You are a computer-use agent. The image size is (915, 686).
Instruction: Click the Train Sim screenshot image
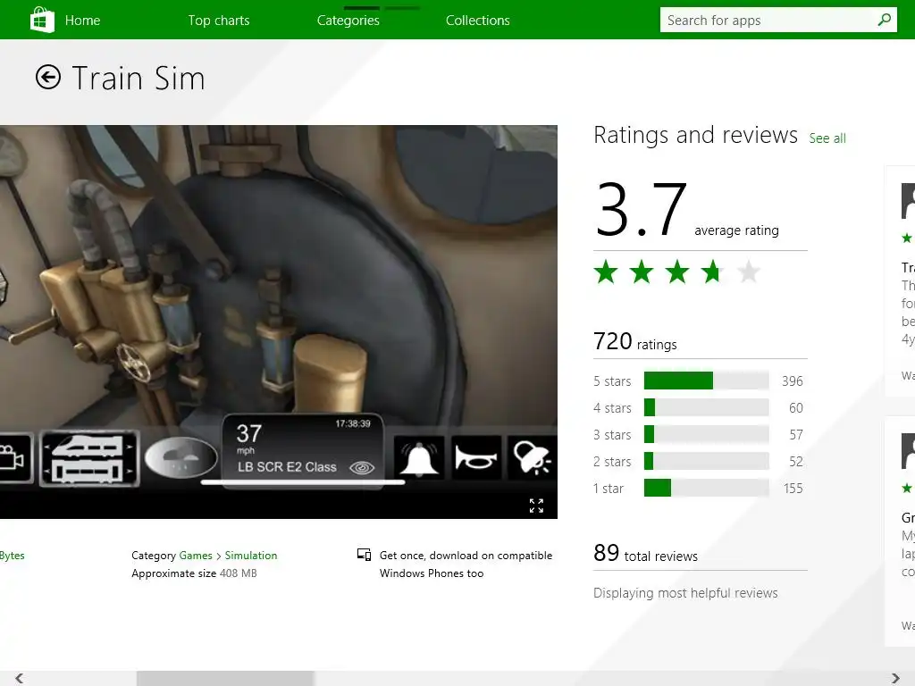tap(279, 322)
